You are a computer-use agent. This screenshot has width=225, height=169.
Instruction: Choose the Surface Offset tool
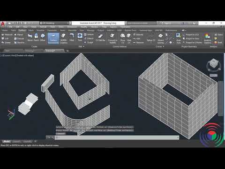tap(43, 37)
